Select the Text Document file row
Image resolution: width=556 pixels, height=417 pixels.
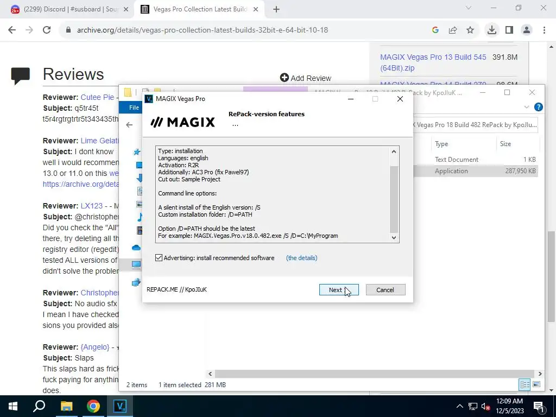click(476, 160)
